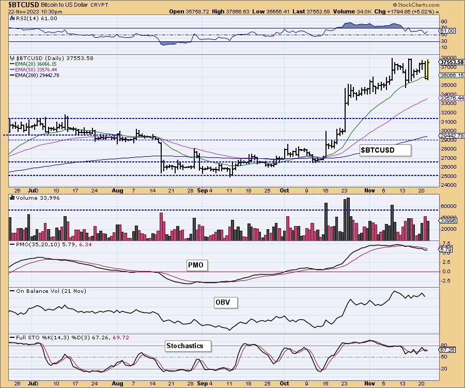Viewport: 465px width, 388px height.
Task: Click the green up-arrow after Chg value
Action: click(437, 12)
